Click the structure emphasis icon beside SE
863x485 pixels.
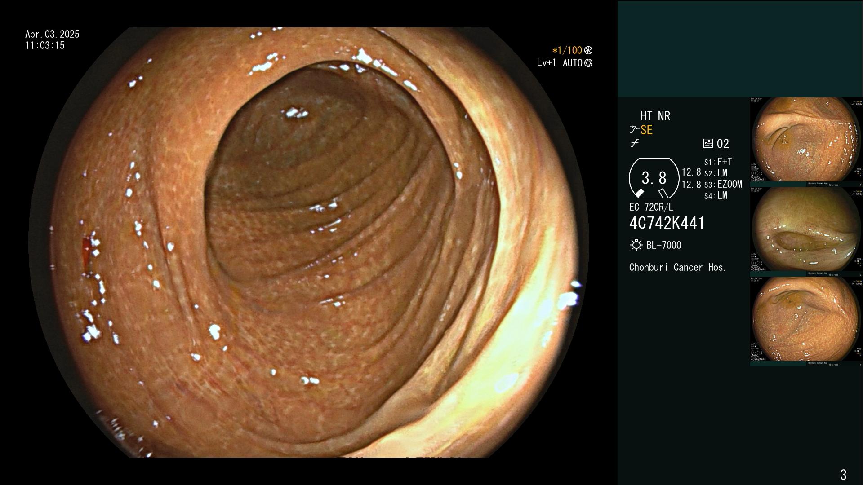[x=634, y=130]
